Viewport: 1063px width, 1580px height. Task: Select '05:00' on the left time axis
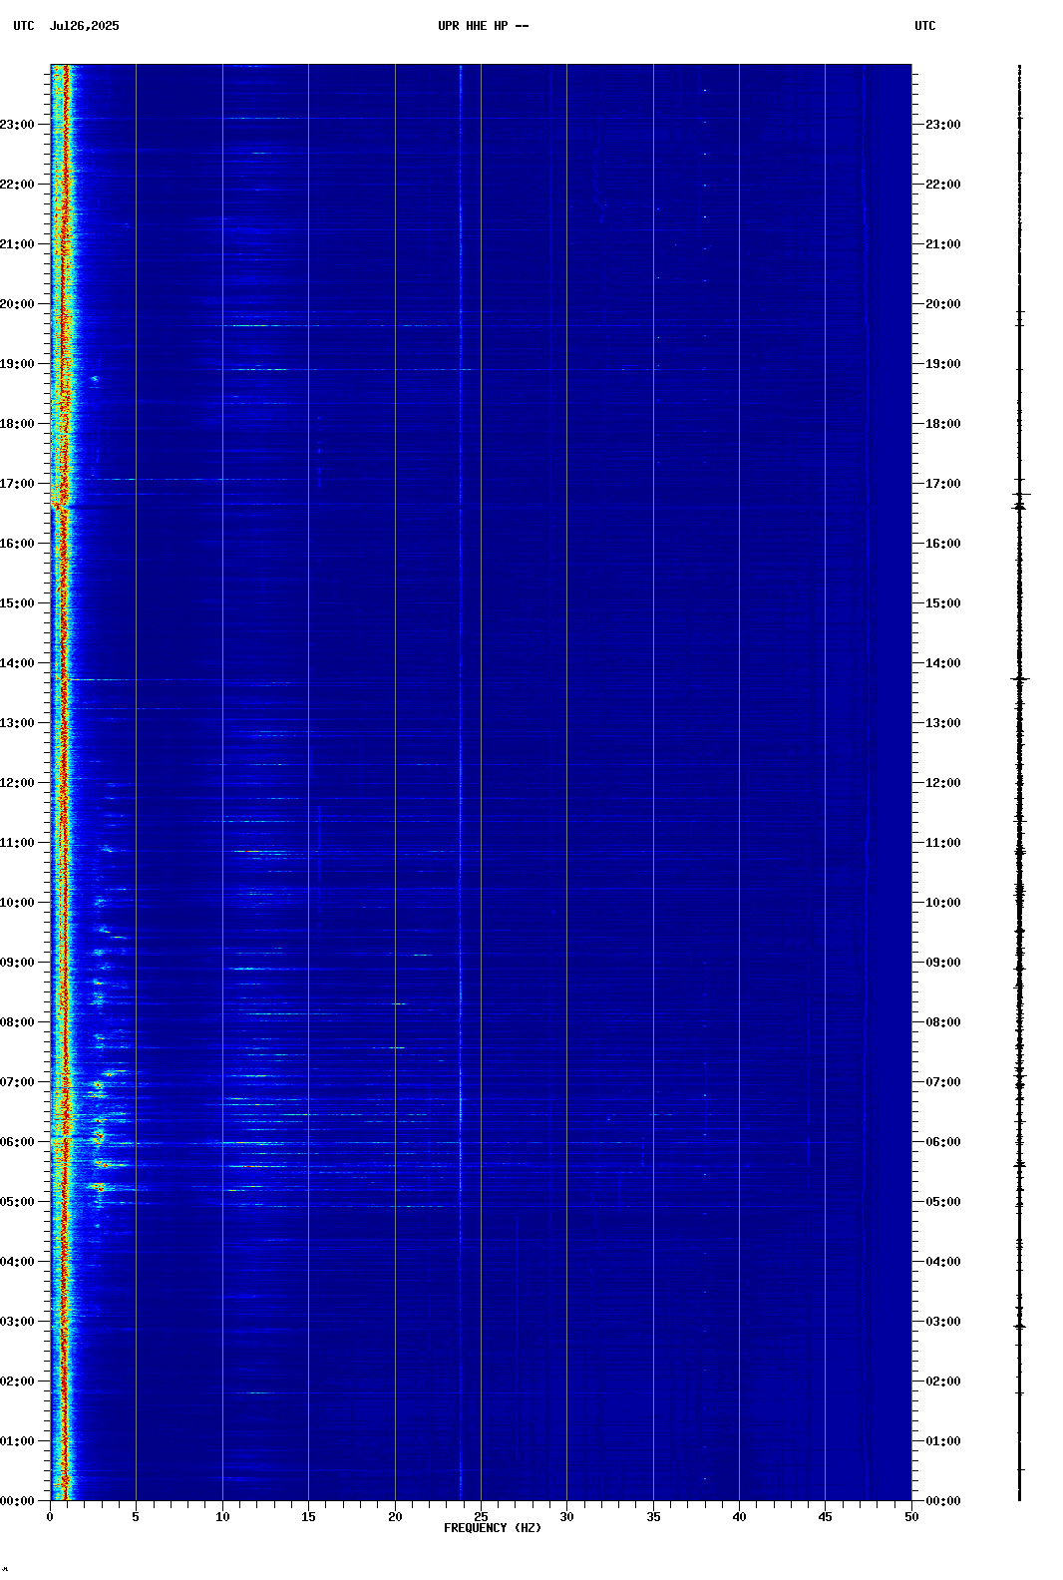17,1202
